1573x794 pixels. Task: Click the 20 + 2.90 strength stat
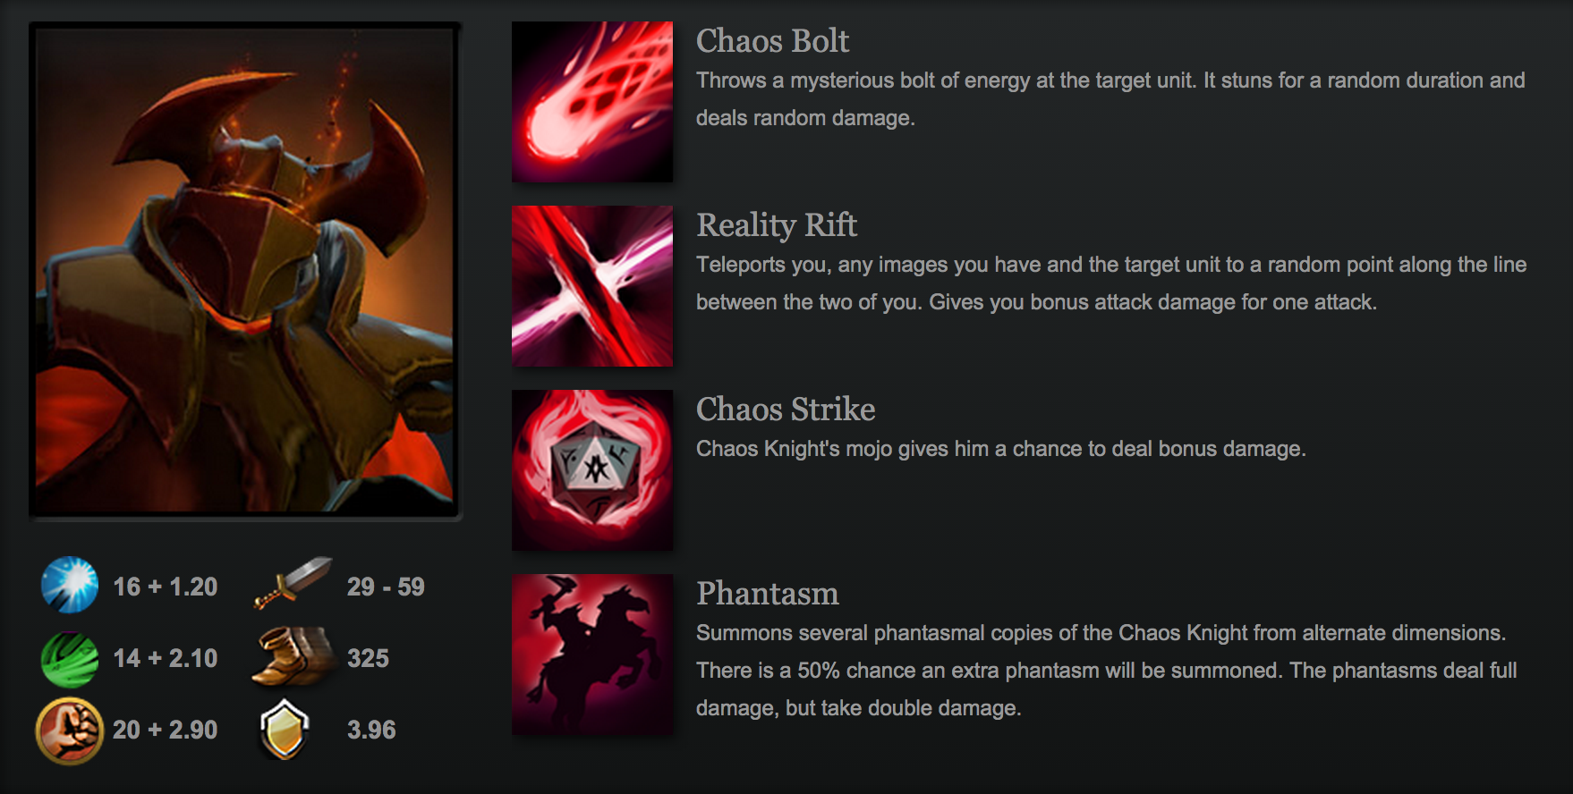coord(165,730)
